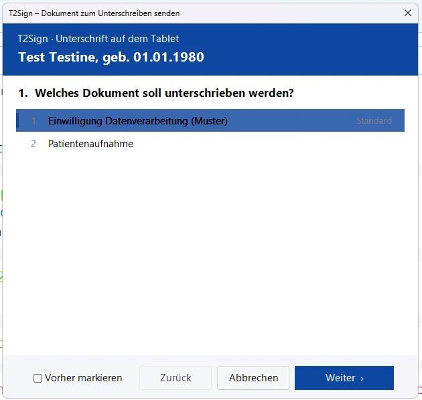The width and height of the screenshot is (422, 400).
Task: Select the Patientenaufnahme document row
Action: (x=210, y=144)
